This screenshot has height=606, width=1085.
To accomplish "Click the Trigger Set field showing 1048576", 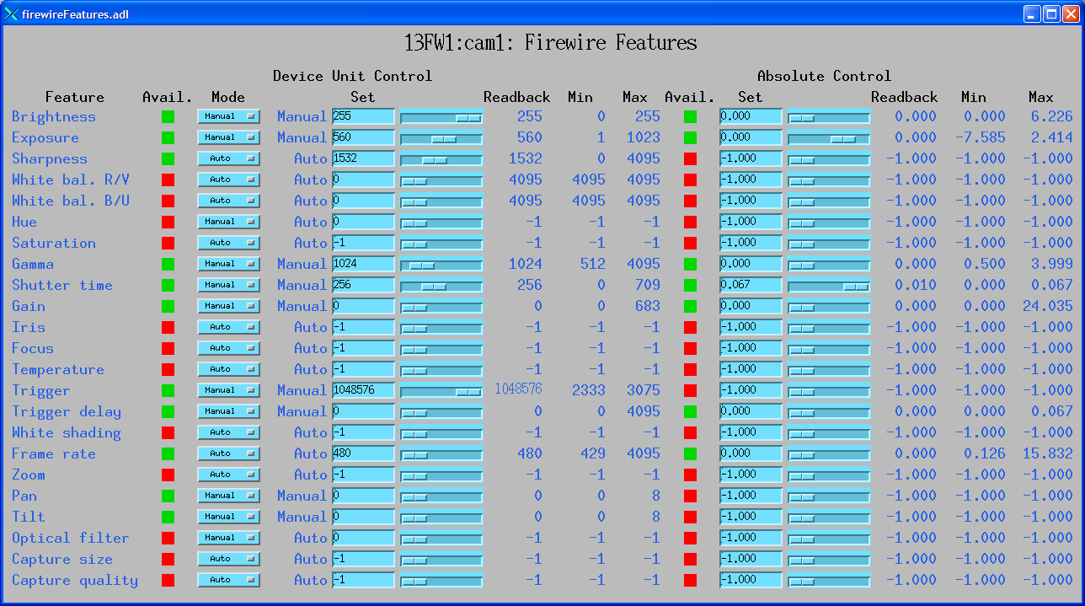I will 362,390.
